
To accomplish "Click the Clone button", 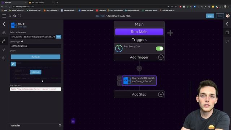I will [220, 16].
